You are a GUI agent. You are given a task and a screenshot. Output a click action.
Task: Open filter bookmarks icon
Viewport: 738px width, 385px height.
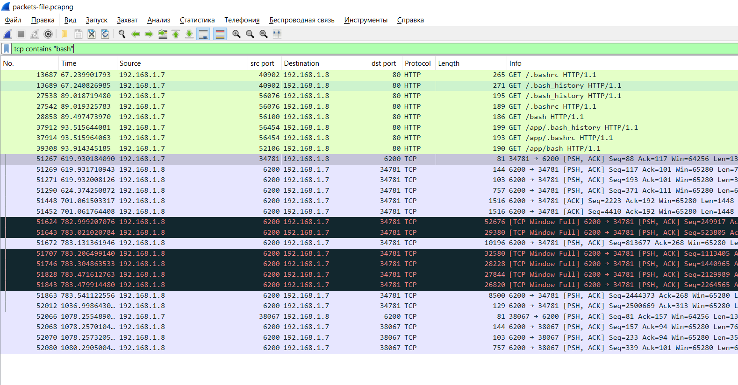pyautogui.click(x=6, y=49)
